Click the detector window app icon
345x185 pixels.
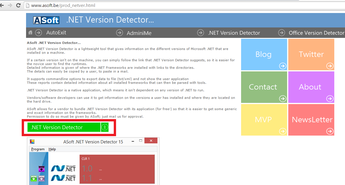pyautogui.click(x=32, y=142)
